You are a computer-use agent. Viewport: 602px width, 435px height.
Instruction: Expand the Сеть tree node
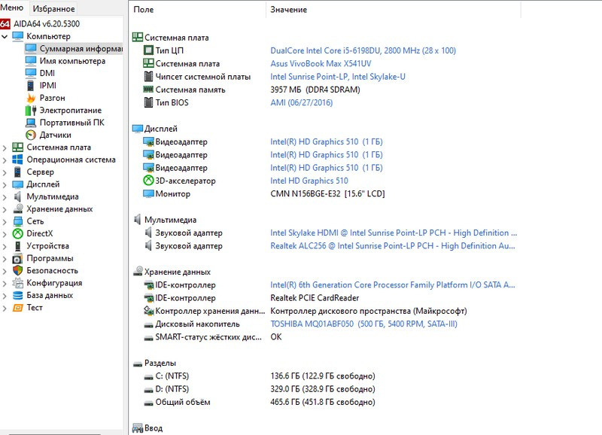click(x=5, y=221)
